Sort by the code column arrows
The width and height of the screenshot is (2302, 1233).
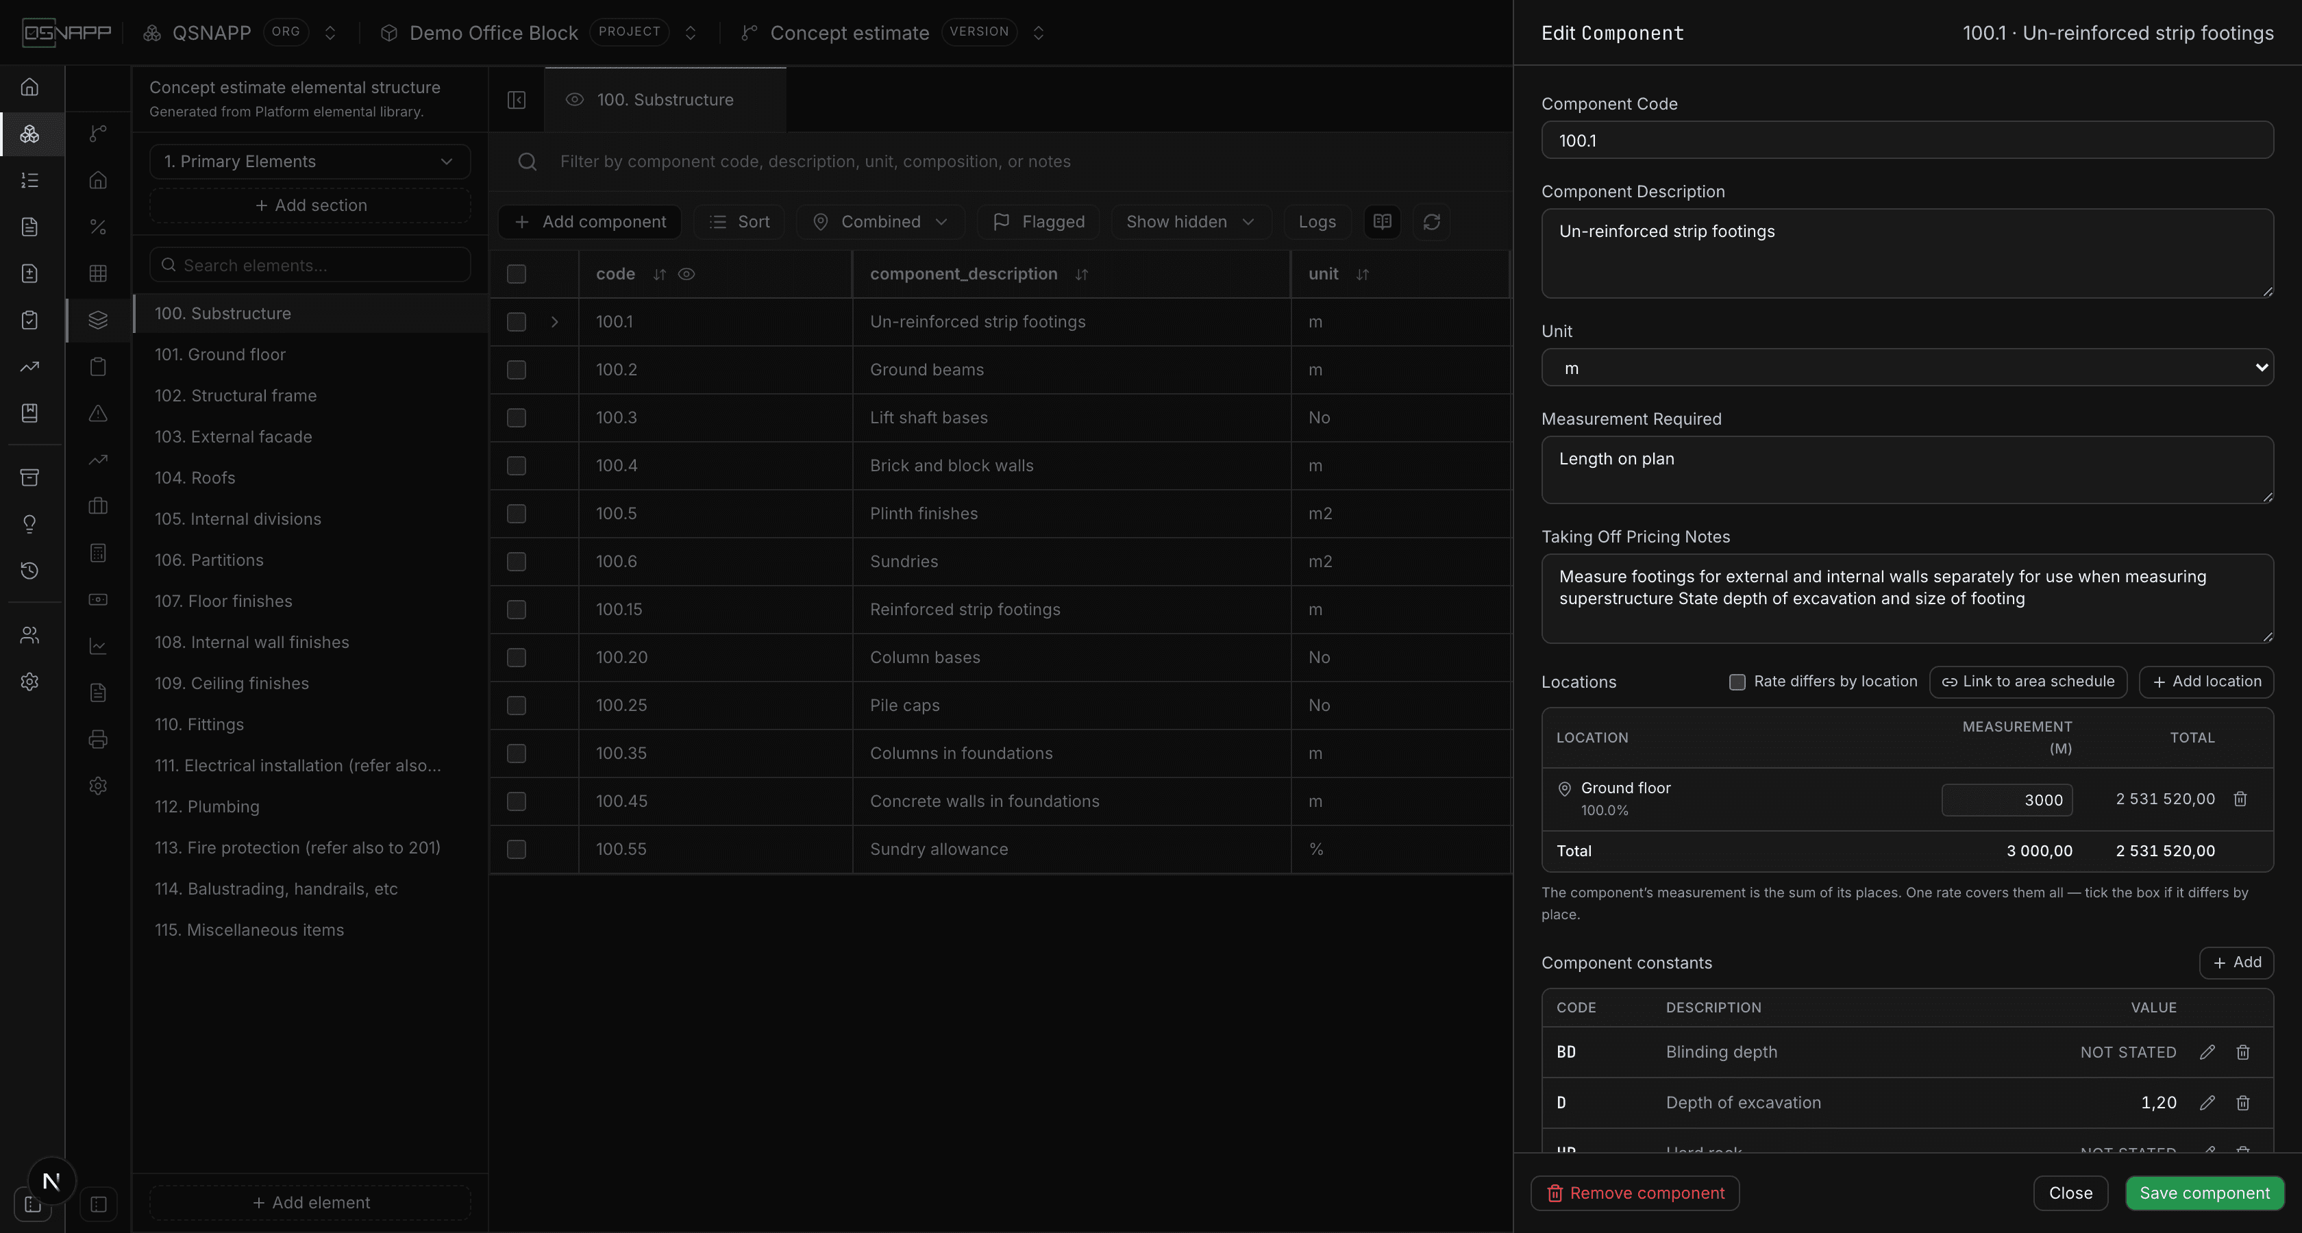[x=660, y=274]
